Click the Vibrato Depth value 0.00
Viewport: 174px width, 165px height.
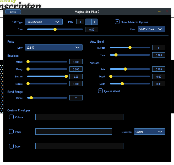click(x=159, y=76)
